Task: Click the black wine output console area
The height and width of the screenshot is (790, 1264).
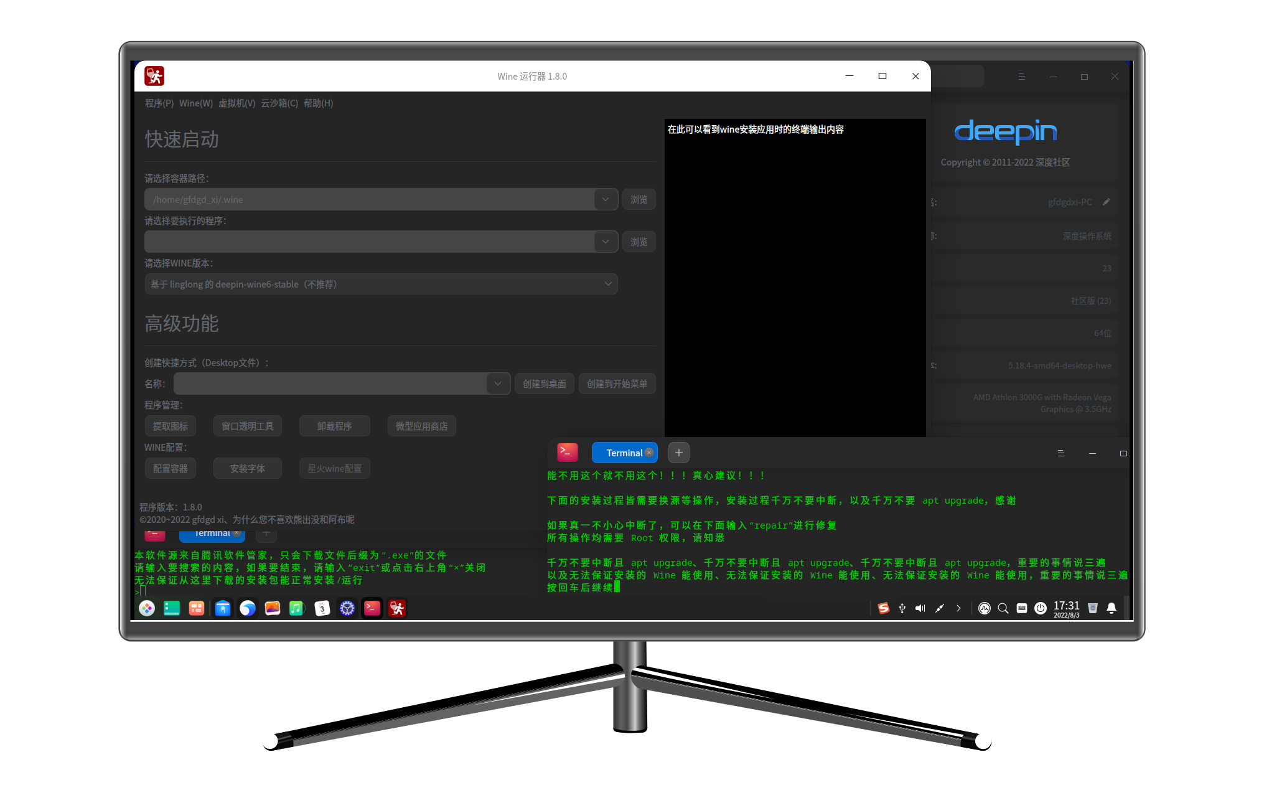Action: 795,278
